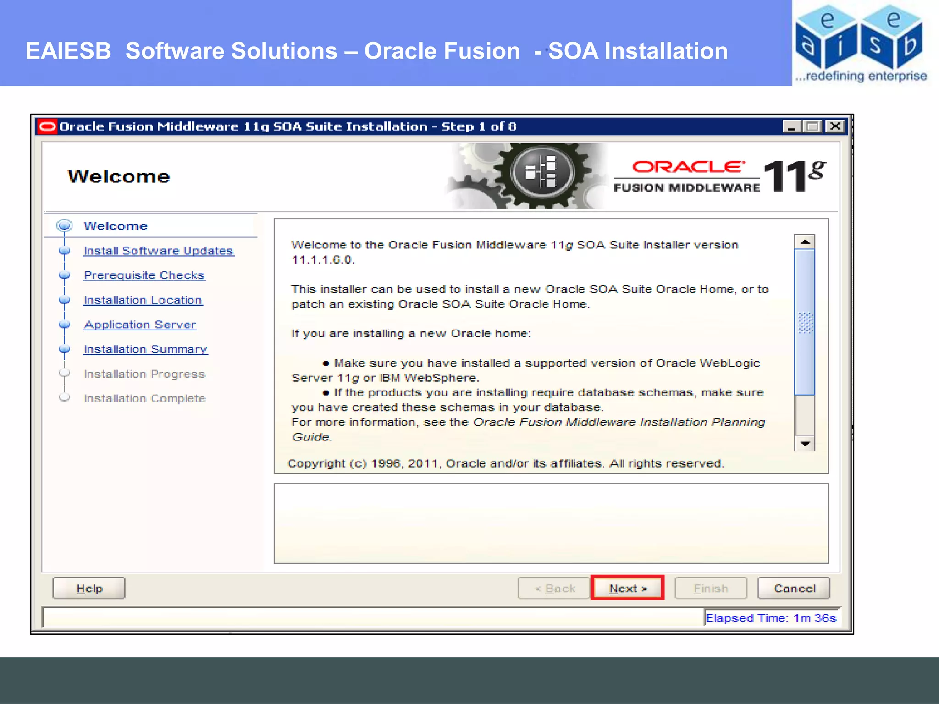The image size is (939, 704).
Task: Click the Installation Location bullet icon
Action: tap(64, 300)
